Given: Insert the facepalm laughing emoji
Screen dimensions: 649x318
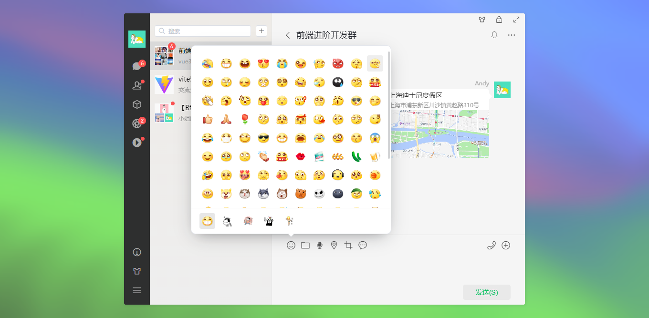Looking at the screenshot, I should coord(207,63).
